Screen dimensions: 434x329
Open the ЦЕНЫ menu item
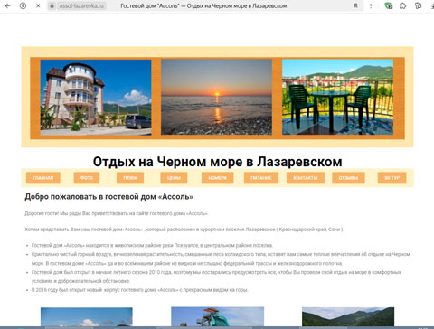point(174,178)
